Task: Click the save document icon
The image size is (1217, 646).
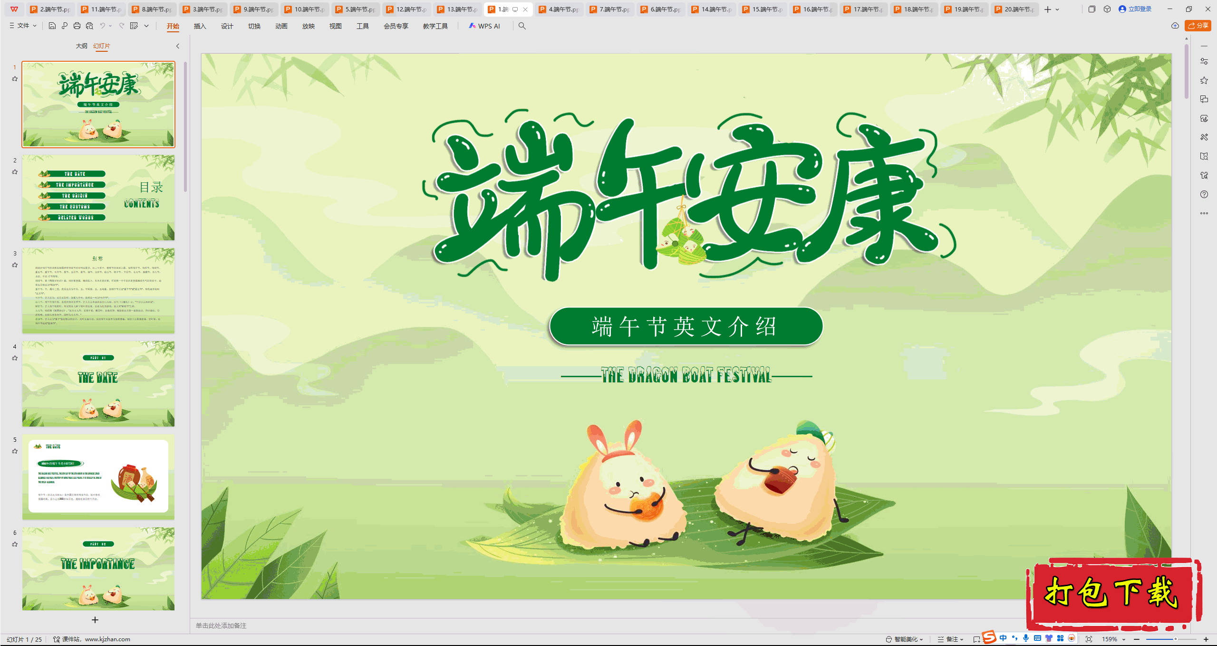Action: [x=52, y=26]
